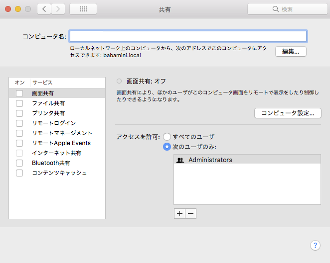The width and height of the screenshot is (330, 263).
Task: Select the リモートマネージメント service row
Action: pyautogui.click(x=57, y=133)
